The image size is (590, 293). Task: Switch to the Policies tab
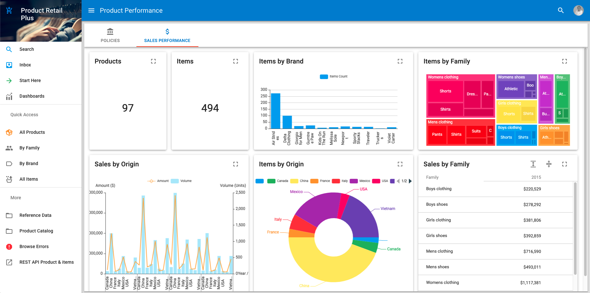pos(110,35)
